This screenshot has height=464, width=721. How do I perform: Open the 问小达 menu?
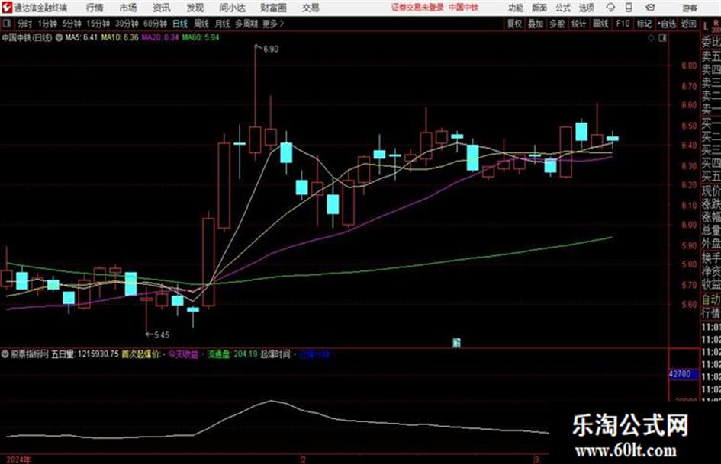click(x=233, y=8)
